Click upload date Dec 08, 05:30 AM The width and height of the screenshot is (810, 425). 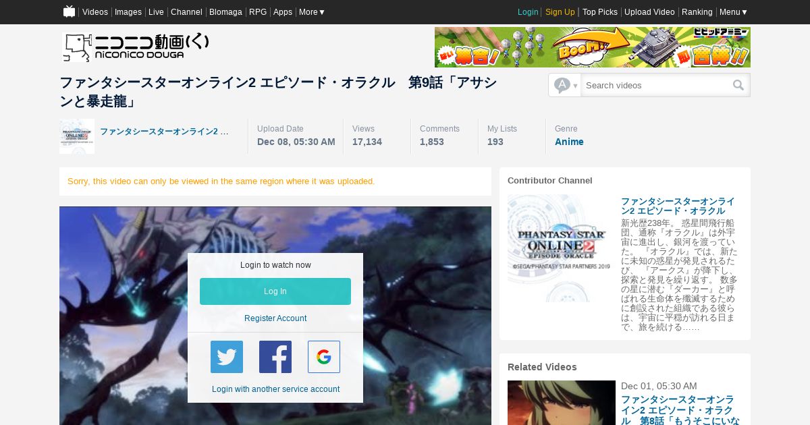(x=296, y=142)
